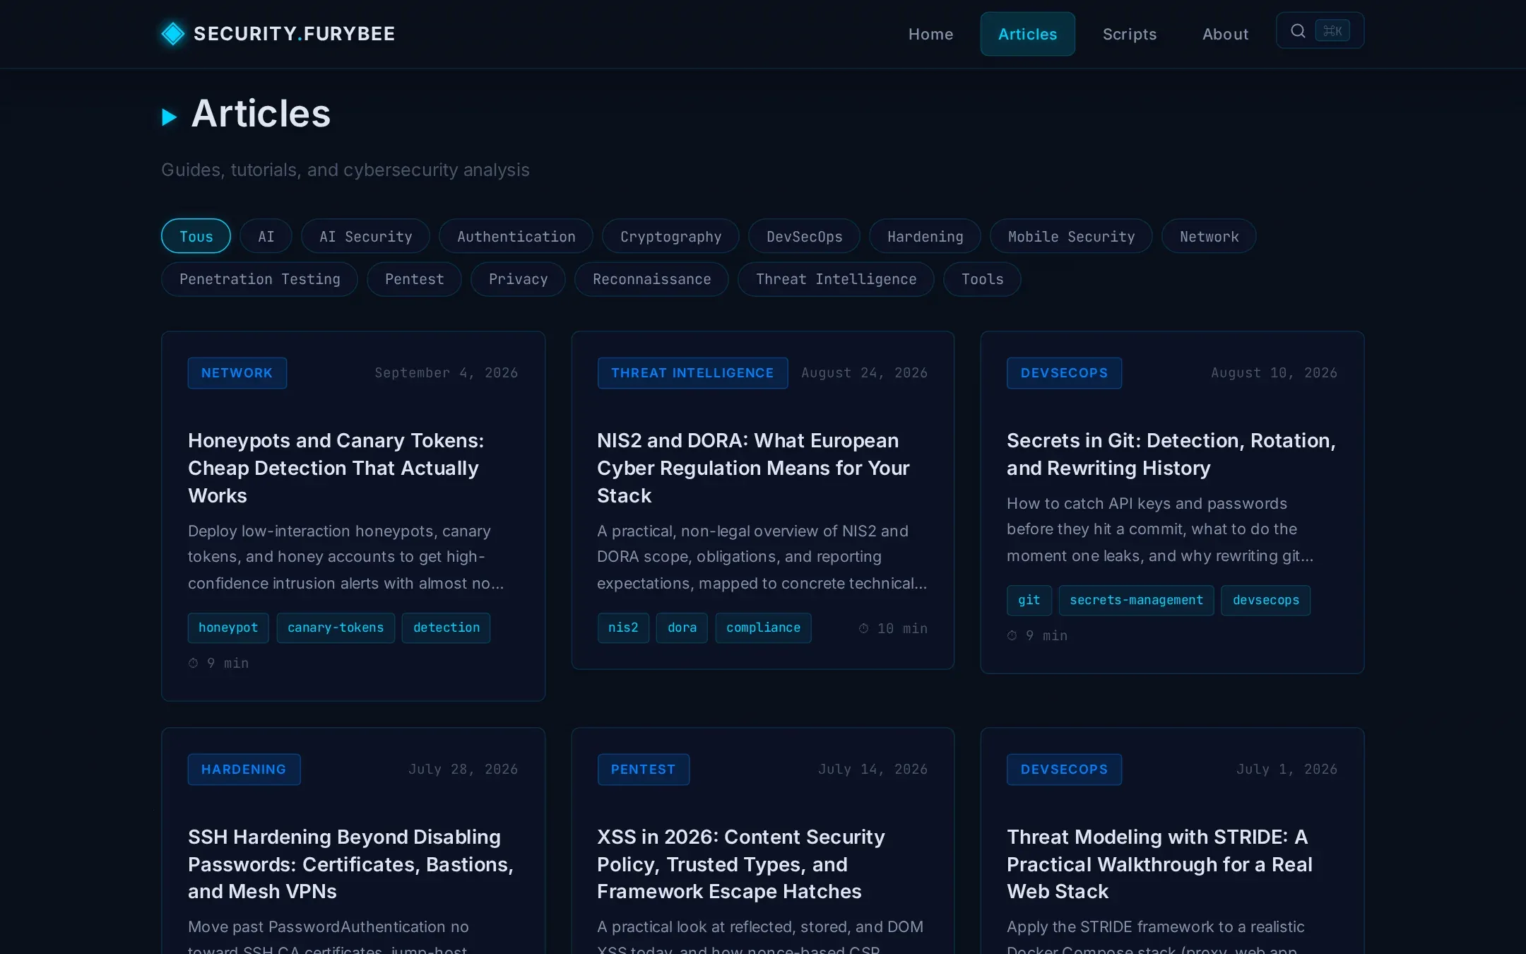Click the secrets-management tag
The image size is (1526, 954).
[x=1136, y=600]
